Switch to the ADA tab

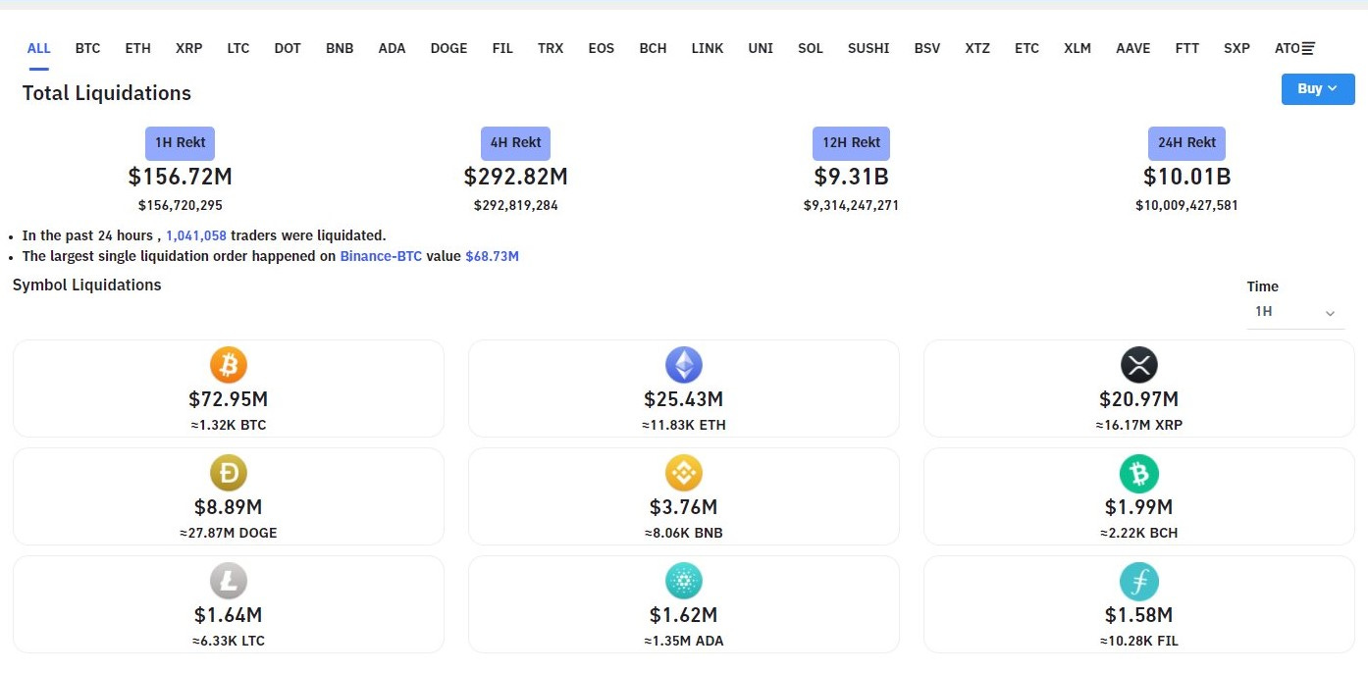pos(393,48)
